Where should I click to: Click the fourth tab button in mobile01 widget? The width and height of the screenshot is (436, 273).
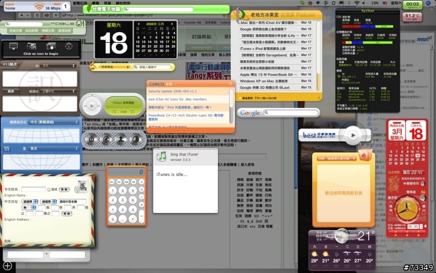pos(64,30)
